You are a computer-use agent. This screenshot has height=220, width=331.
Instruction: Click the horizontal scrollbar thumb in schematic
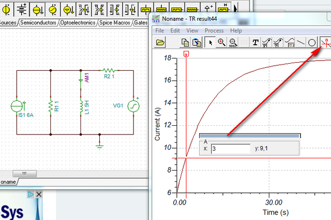coord(23,174)
